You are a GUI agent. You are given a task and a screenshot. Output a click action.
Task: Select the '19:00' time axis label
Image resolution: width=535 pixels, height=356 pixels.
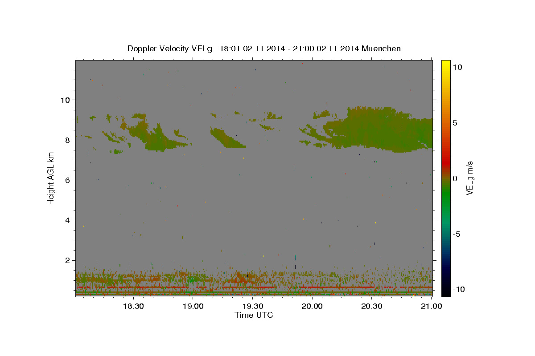(x=193, y=306)
